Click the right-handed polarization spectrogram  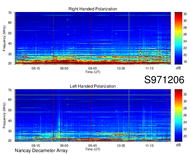[93, 38]
